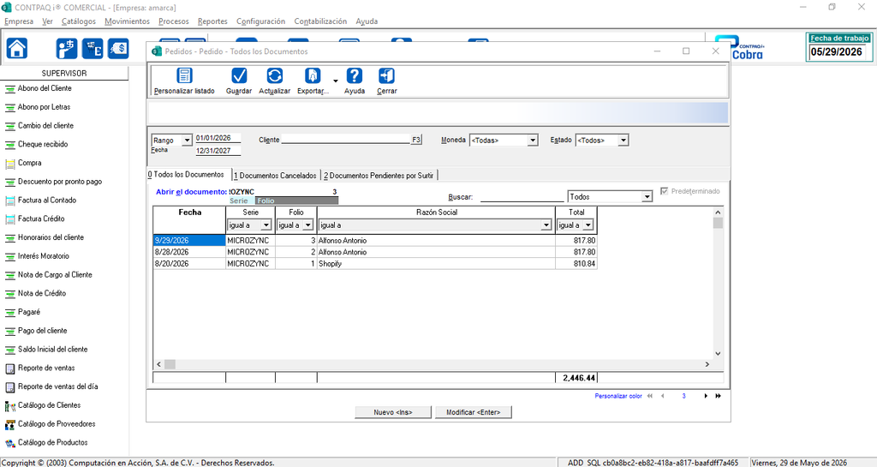This screenshot has height=467, width=877.
Task: Switch to Documentos Pendientes por Surtir tab
Action: click(379, 176)
